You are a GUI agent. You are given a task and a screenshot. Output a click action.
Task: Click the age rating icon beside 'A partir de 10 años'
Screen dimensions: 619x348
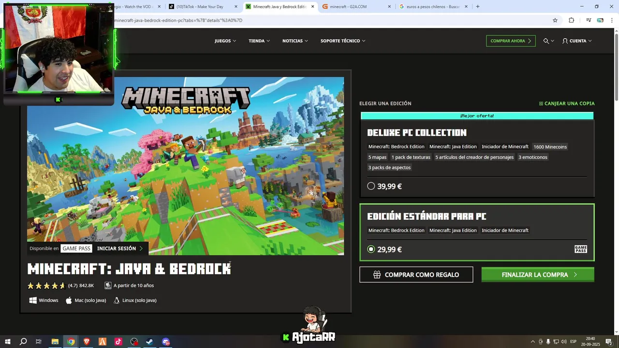(x=108, y=286)
